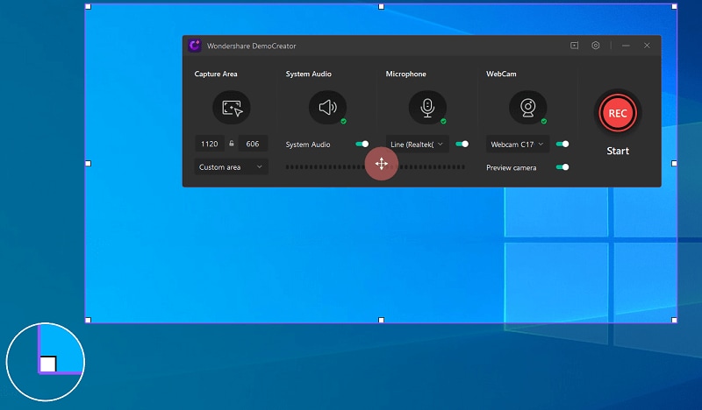Toggle the Preview camera switch
This screenshot has width=702, height=410.
point(562,167)
